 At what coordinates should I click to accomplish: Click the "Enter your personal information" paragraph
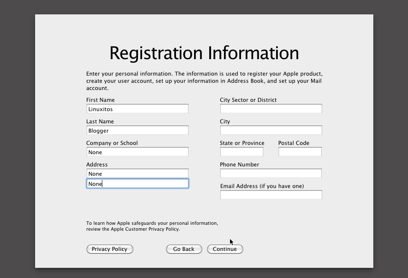pos(204,81)
